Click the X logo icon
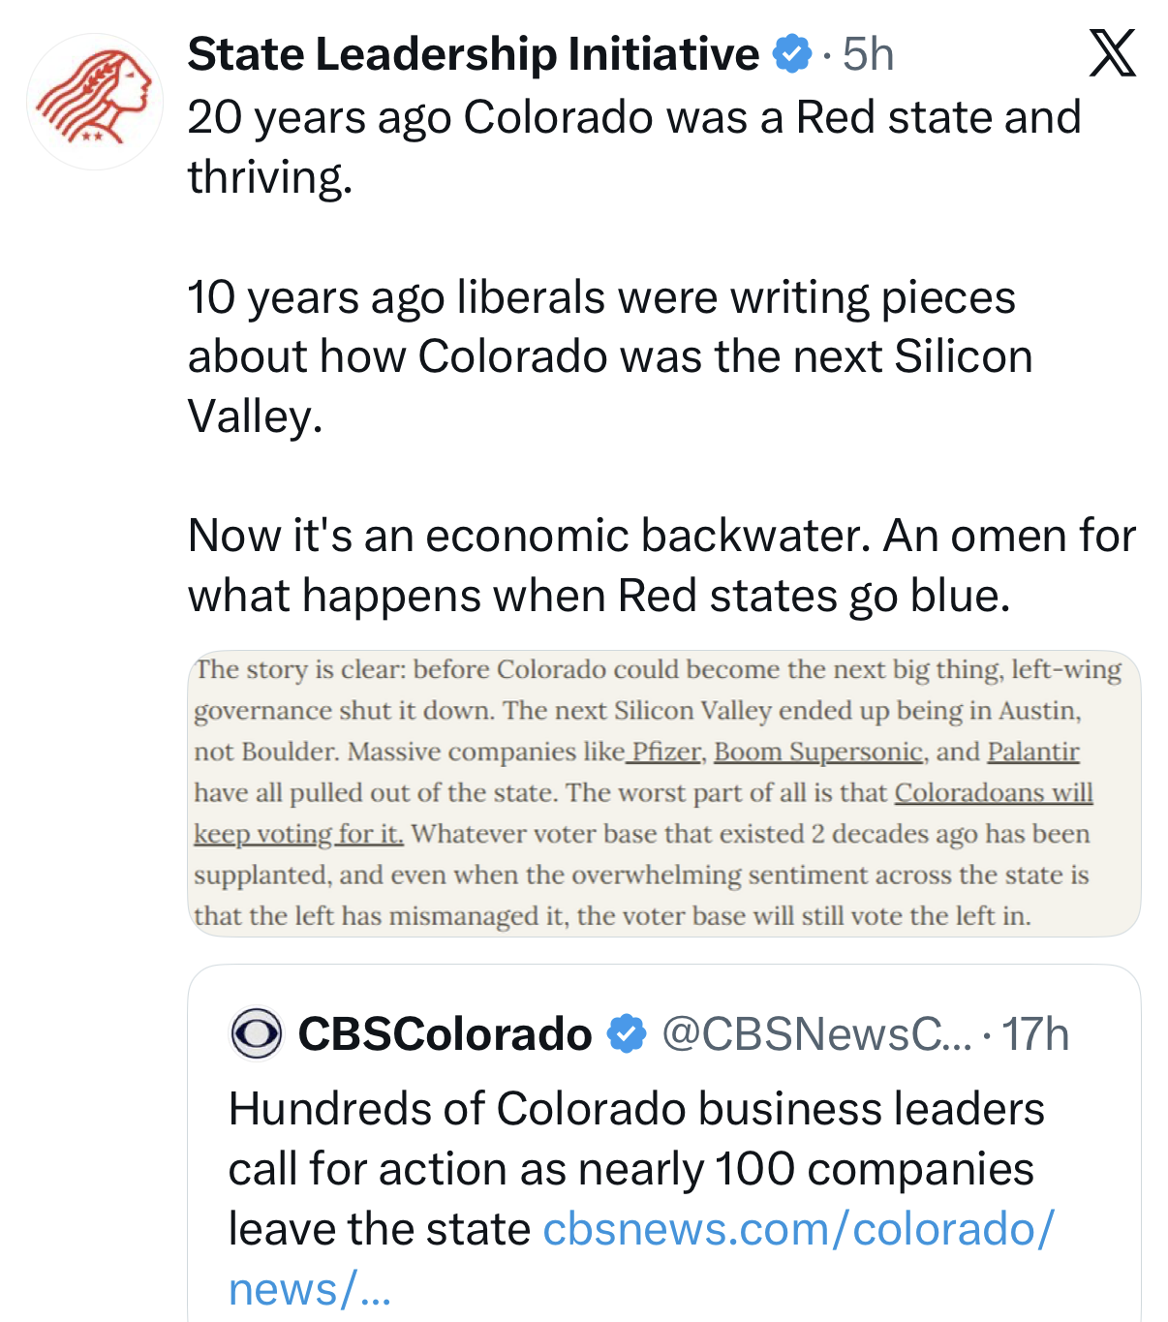 coord(1112,53)
